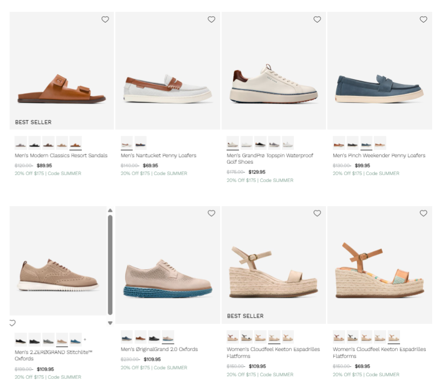
Task: Click the down arrow on the Stitchlite scrollbar
Action: (110, 323)
